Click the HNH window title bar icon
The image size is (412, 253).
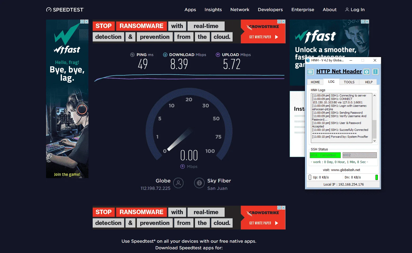click(x=308, y=60)
